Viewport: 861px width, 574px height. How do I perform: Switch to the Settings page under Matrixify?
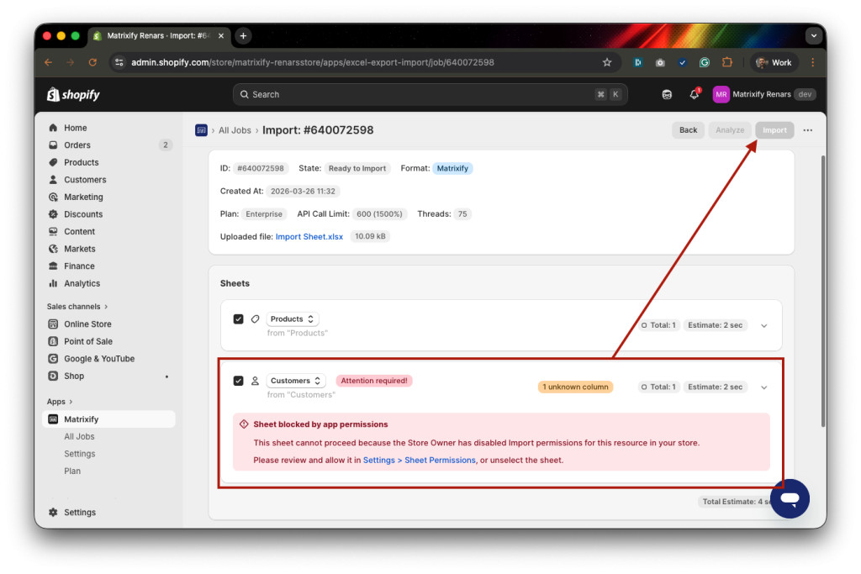pyautogui.click(x=79, y=453)
